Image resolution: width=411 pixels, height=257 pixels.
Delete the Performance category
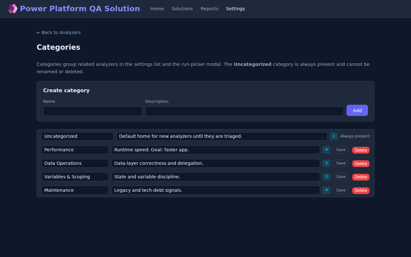[x=361, y=150]
